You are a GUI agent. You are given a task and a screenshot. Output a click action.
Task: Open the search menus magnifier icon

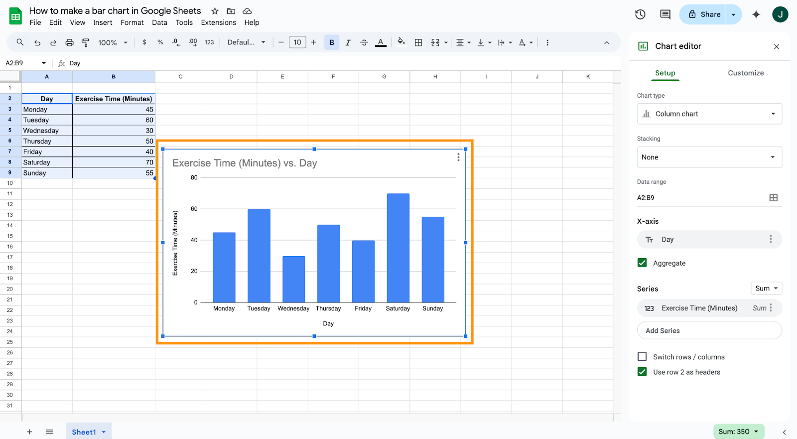20,42
